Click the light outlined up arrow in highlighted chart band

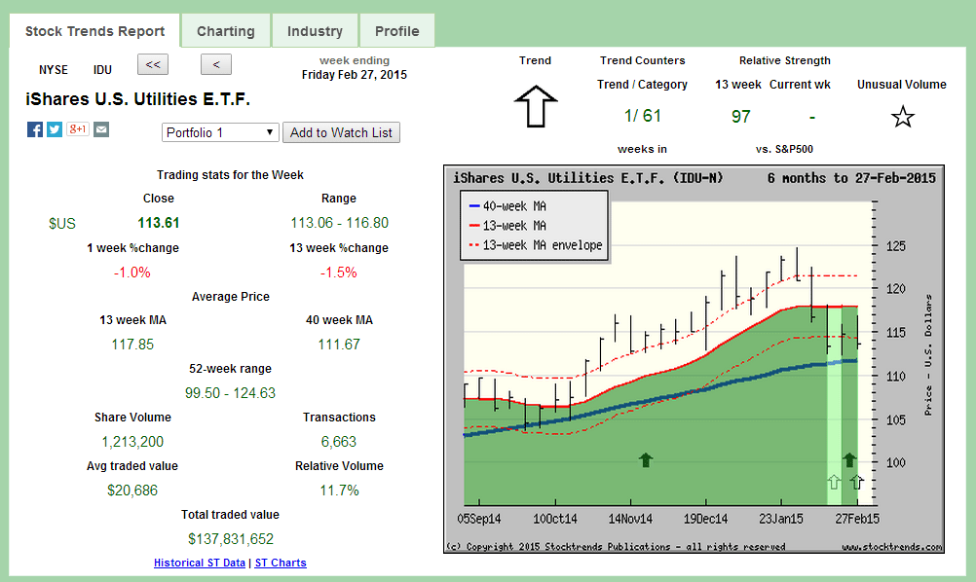[834, 482]
